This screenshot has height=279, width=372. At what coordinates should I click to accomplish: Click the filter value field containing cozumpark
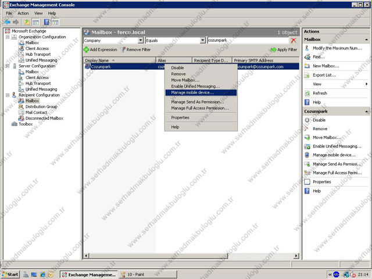coord(248,41)
